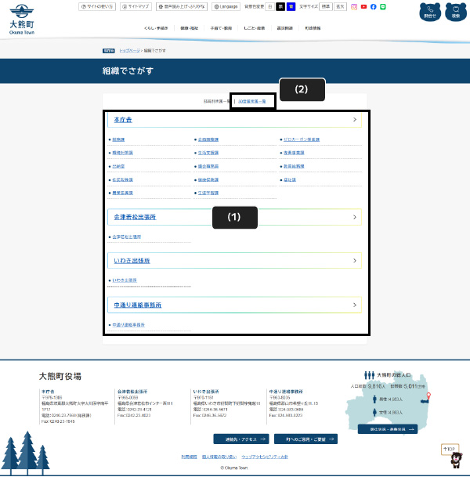Expand the 本庁舎 section arrow
470x477 pixels.
tap(355, 120)
